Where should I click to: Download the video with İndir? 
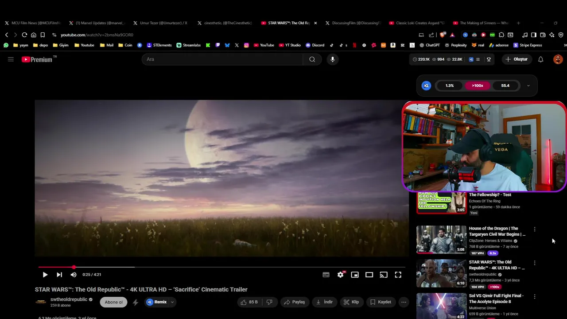pyautogui.click(x=324, y=302)
